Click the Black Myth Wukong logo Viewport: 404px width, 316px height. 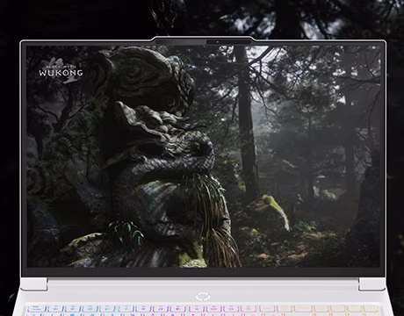click(x=61, y=70)
